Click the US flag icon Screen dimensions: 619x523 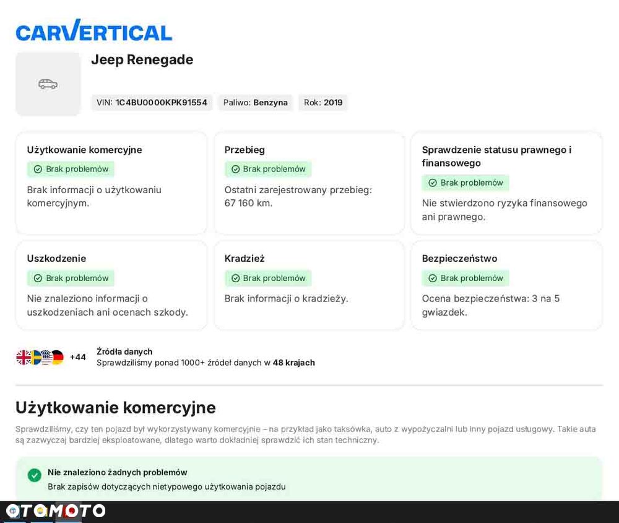pyautogui.click(x=46, y=357)
